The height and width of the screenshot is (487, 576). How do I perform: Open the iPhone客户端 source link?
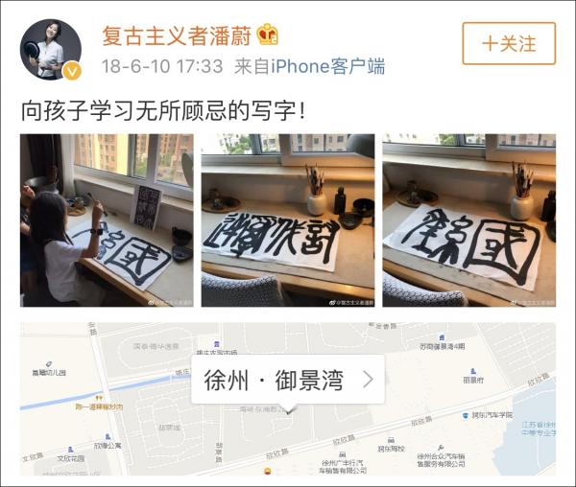[328, 66]
